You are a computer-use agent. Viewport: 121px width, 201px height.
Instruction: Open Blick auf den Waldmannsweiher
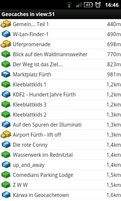[61, 54]
